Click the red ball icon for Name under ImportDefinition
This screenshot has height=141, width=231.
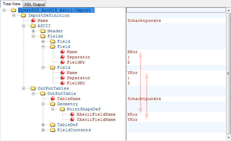33,20
